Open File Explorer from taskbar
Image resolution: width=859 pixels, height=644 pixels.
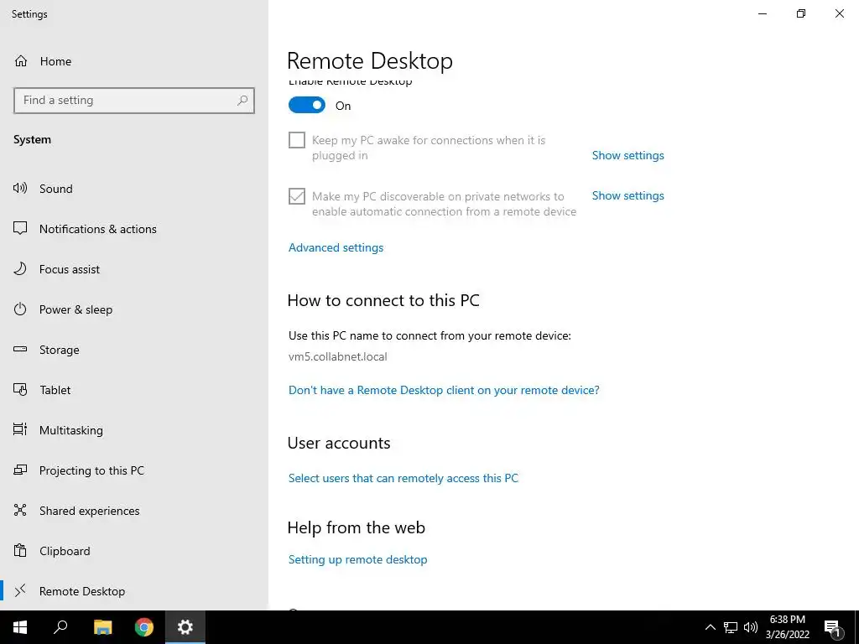pos(102,627)
